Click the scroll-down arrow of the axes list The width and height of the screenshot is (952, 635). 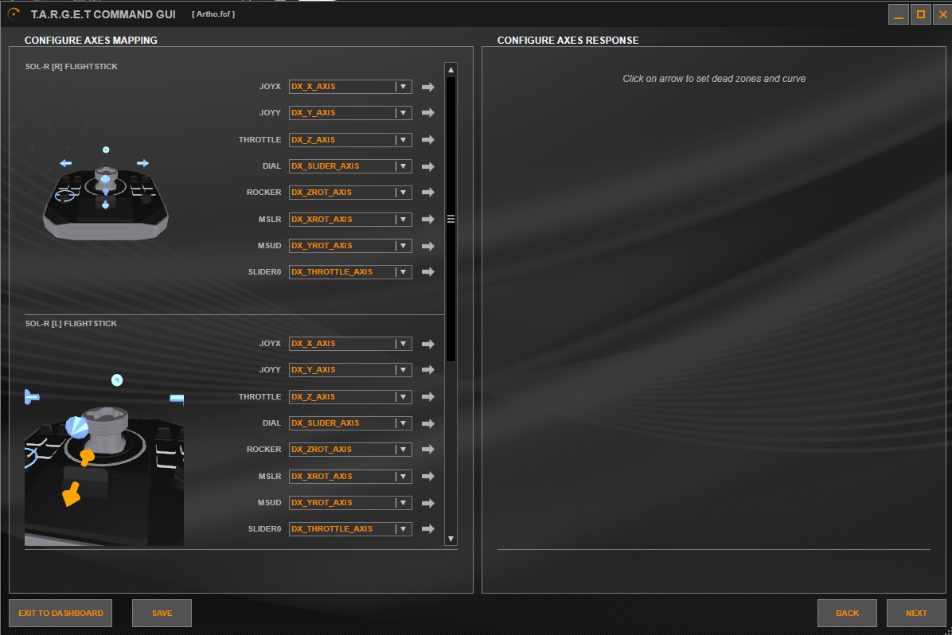(x=451, y=539)
